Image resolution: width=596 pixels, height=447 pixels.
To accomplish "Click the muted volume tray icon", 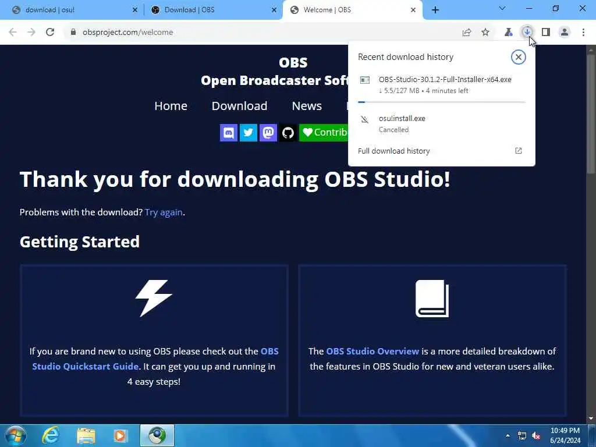I will (x=536, y=436).
